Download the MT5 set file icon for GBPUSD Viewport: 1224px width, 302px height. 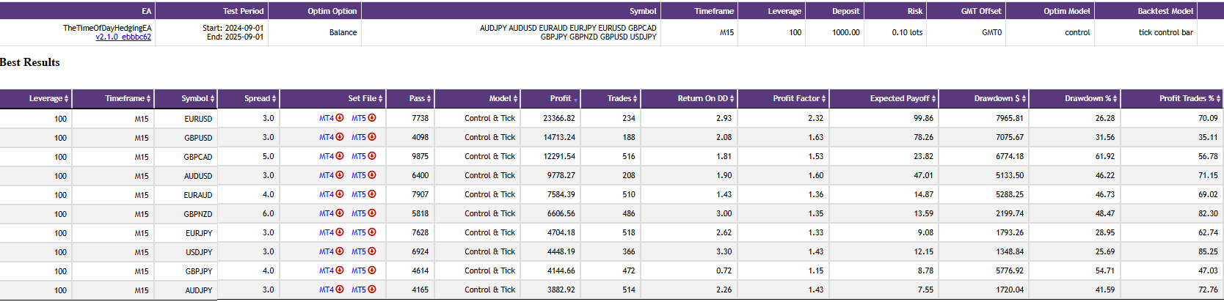(372, 137)
